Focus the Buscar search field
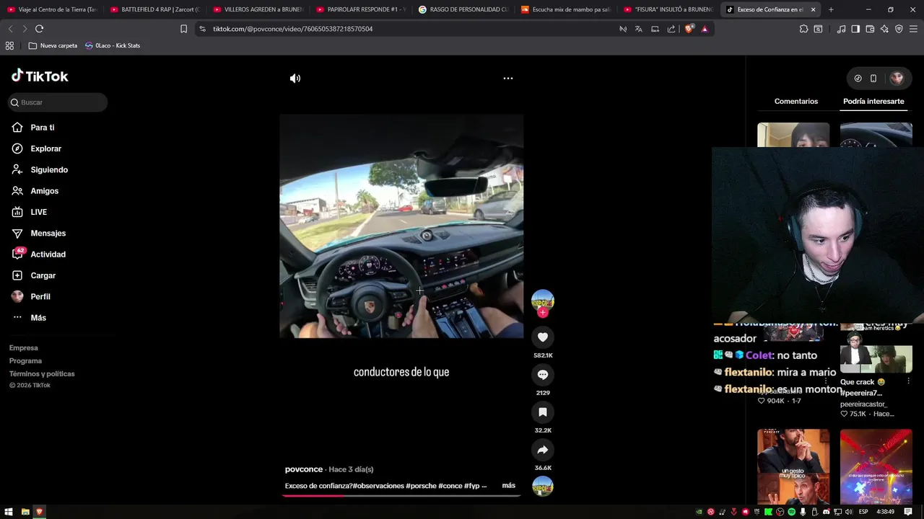This screenshot has height=519, width=924. [58, 102]
